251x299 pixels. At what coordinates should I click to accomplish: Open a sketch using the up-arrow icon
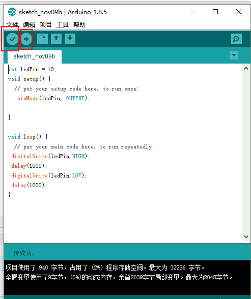pyautogui.click(x=56, y=39)
